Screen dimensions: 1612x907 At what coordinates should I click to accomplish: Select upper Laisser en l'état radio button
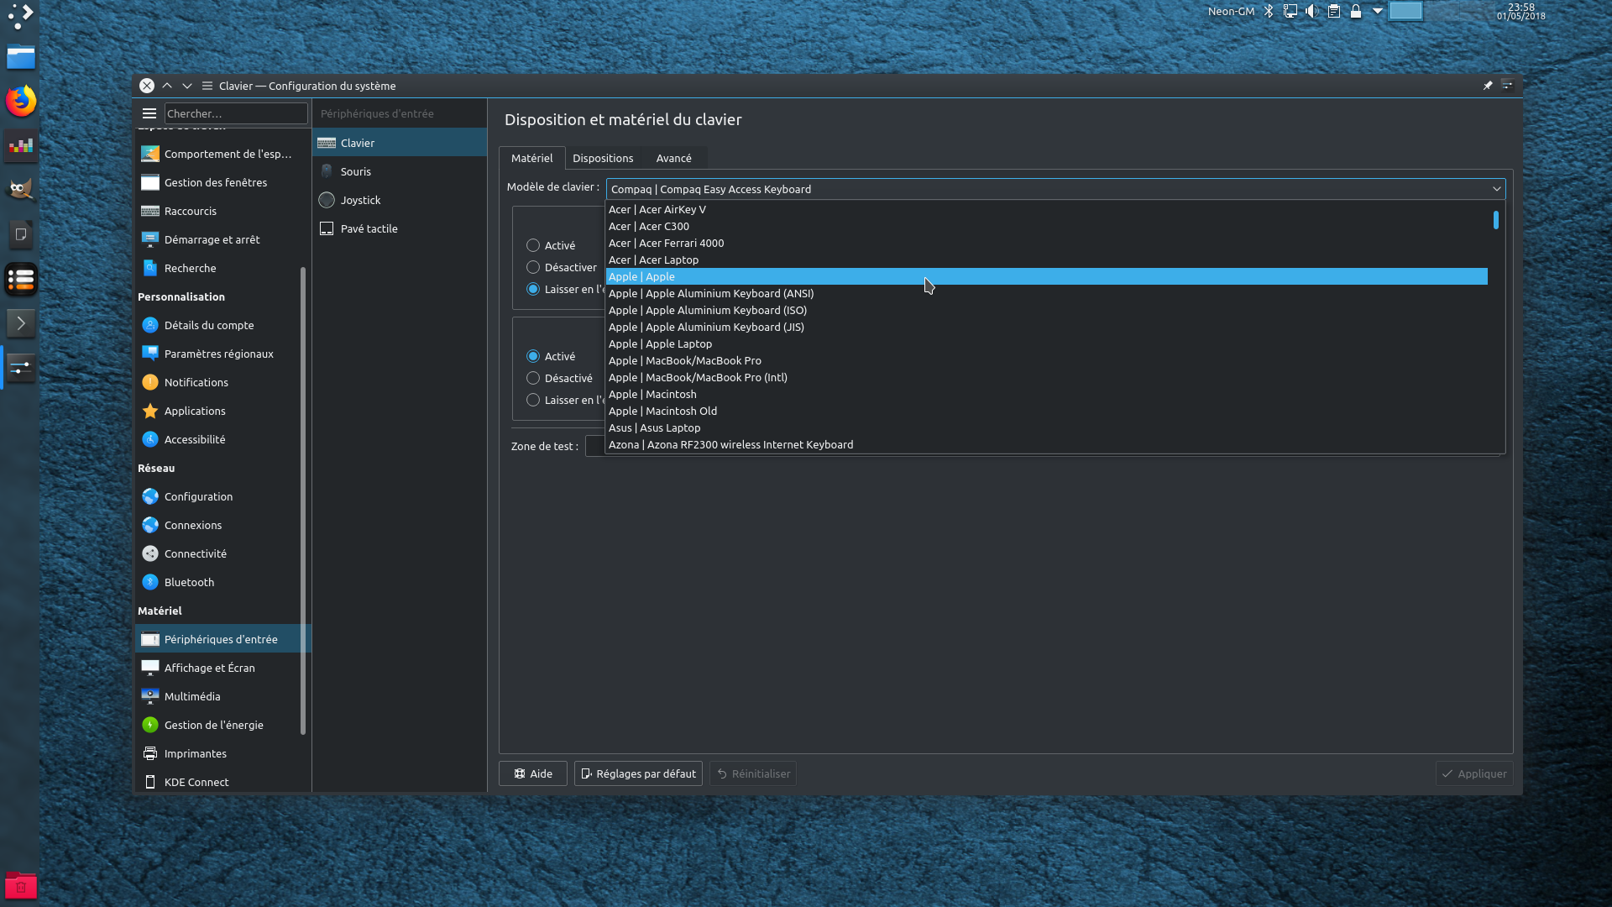533,289
